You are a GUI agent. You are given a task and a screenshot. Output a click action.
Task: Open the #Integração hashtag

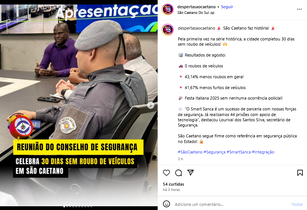click(263, 152)
